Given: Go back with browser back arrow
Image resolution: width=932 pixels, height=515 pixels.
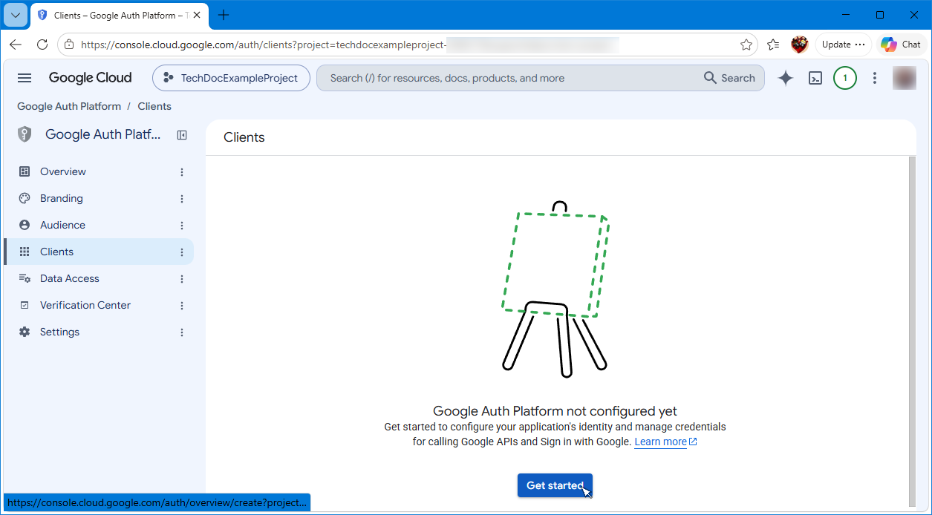Looking at the screenshot, I should coord(16,45).
